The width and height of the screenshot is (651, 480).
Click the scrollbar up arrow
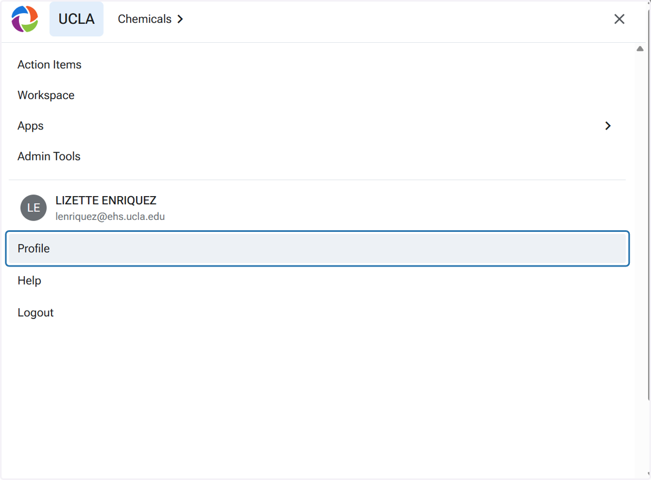[x=640, y=49]
